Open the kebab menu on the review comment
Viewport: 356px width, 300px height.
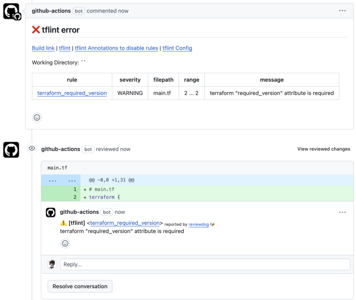click(343, 212)
